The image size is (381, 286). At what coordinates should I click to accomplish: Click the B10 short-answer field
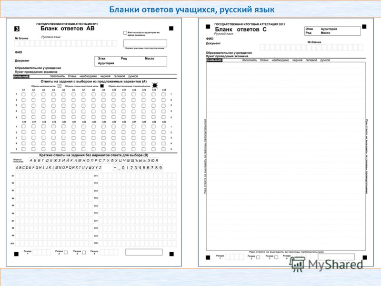54,244
